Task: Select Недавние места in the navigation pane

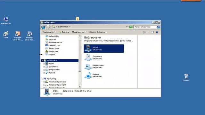Action: [x=55, y=42]
